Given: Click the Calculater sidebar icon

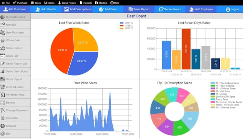Looking at the screenshot, I should click(x=3, y=118).
